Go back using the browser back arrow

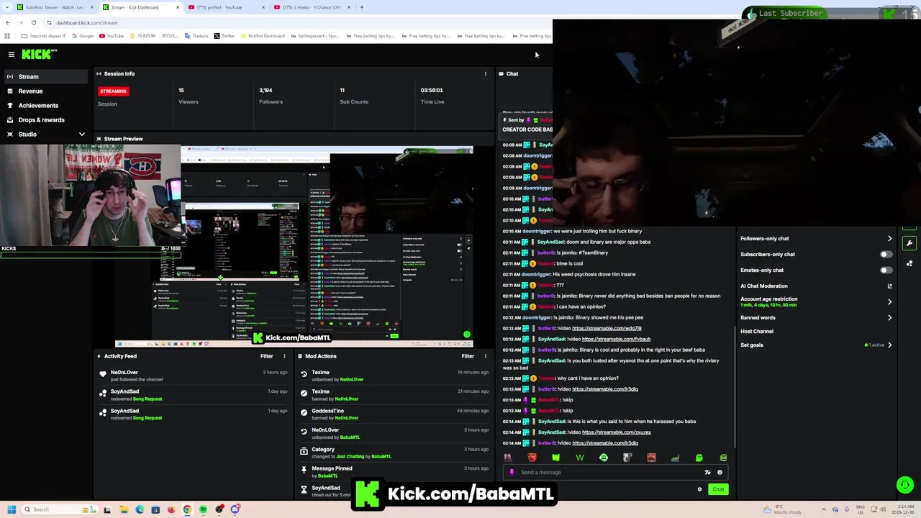pyautogui.click(x=8, y=22)
